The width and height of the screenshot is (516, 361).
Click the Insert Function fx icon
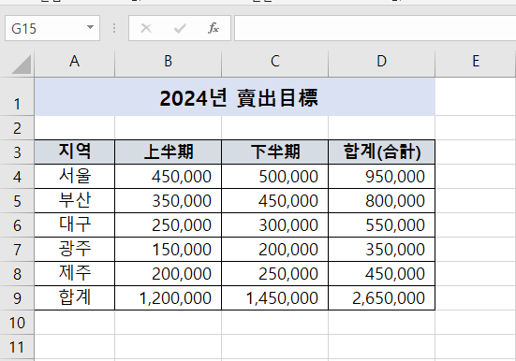(x=214, y=28)
